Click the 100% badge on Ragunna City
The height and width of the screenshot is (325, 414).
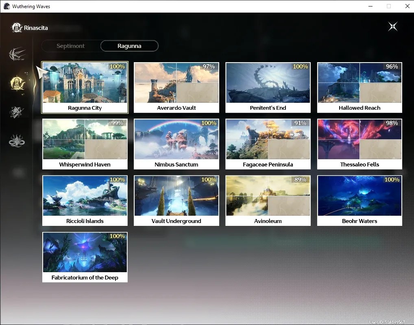(117, 67)
